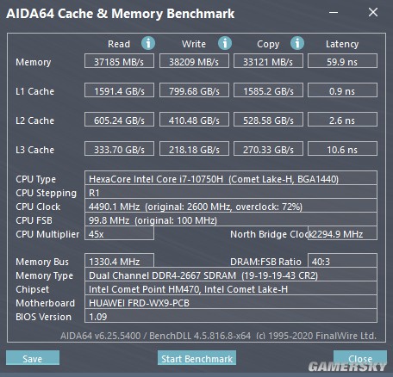
Task: Select the Memory Write 38209 MB/s cell
Action: [194, 61]
